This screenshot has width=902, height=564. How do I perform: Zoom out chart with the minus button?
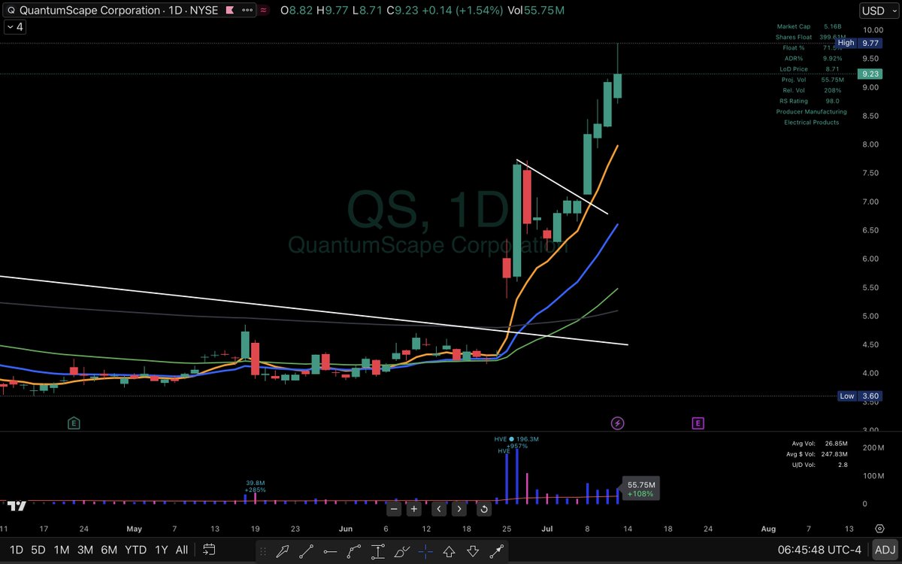[x=393, y=509]
